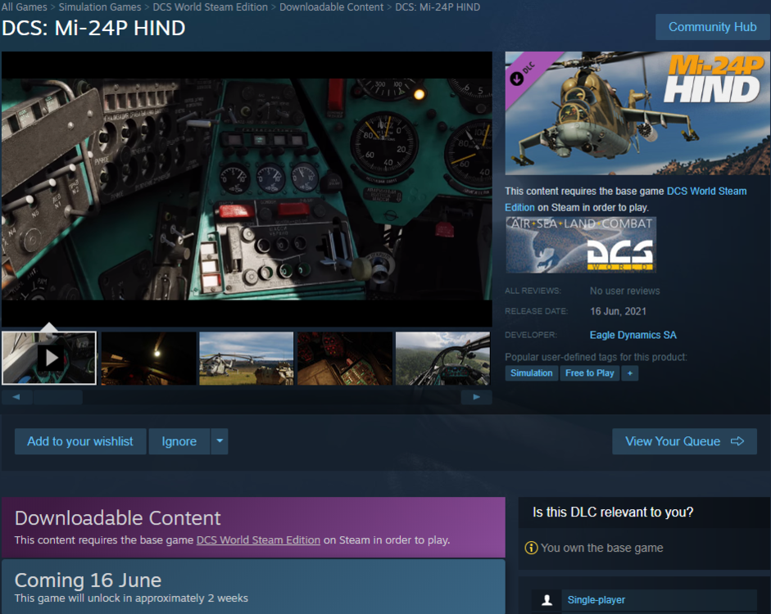Click the left arrow of thumbnail strip
Image resolution: width=771 pixels, height=614 pixels.
pos(16,397)
